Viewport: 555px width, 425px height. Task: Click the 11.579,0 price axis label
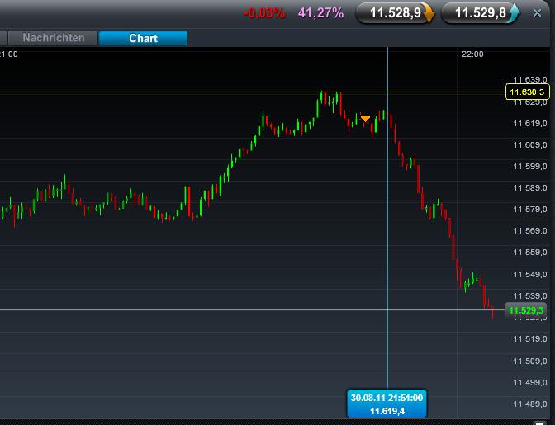coord(530,210)
